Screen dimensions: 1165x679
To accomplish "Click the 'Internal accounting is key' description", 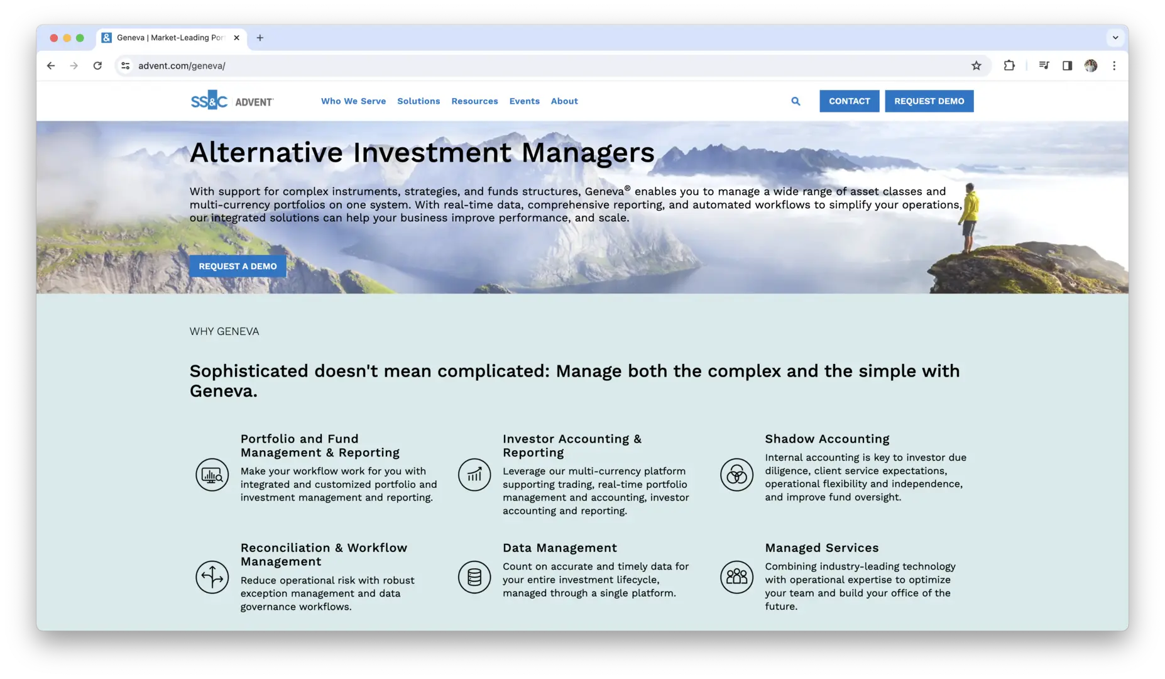I will point(865,477).
